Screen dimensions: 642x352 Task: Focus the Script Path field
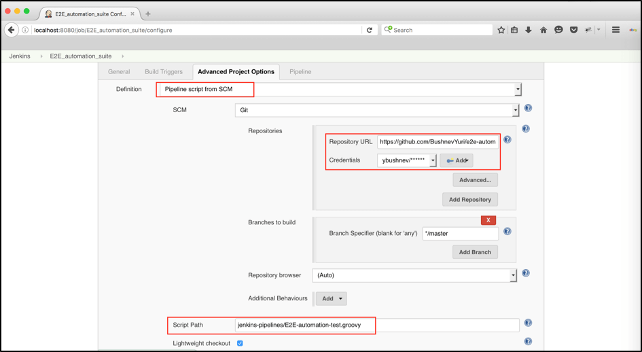click(377, 325)
